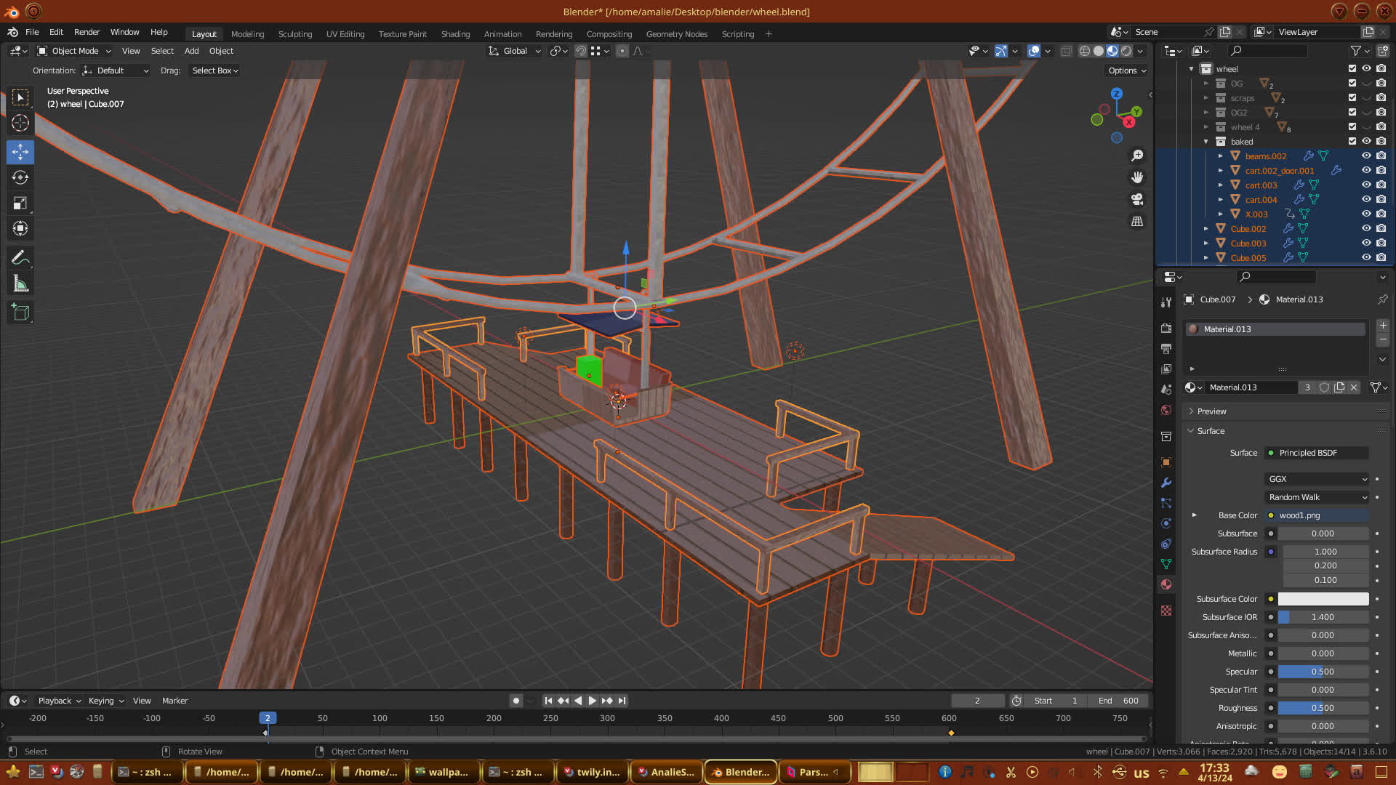Expand the Preview panel
This screenshot has width=1396, height=785.
(x=1211, y=411)
